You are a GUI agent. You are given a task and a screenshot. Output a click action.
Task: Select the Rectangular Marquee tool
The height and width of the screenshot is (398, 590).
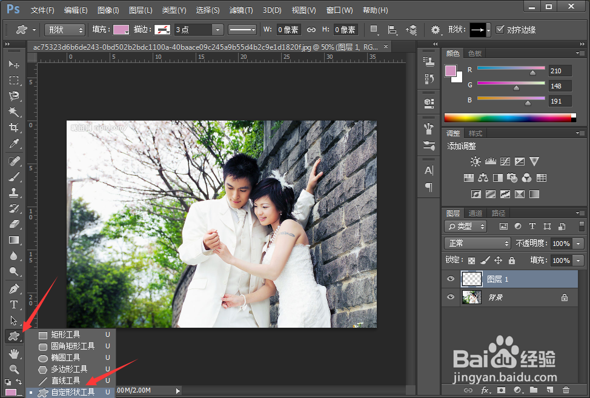[x=14, y=80]
